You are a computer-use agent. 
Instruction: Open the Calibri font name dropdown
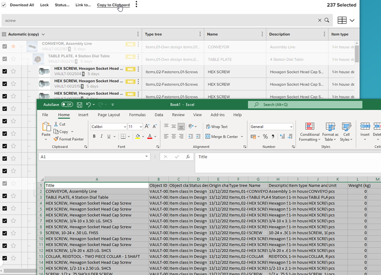point(125,127)
